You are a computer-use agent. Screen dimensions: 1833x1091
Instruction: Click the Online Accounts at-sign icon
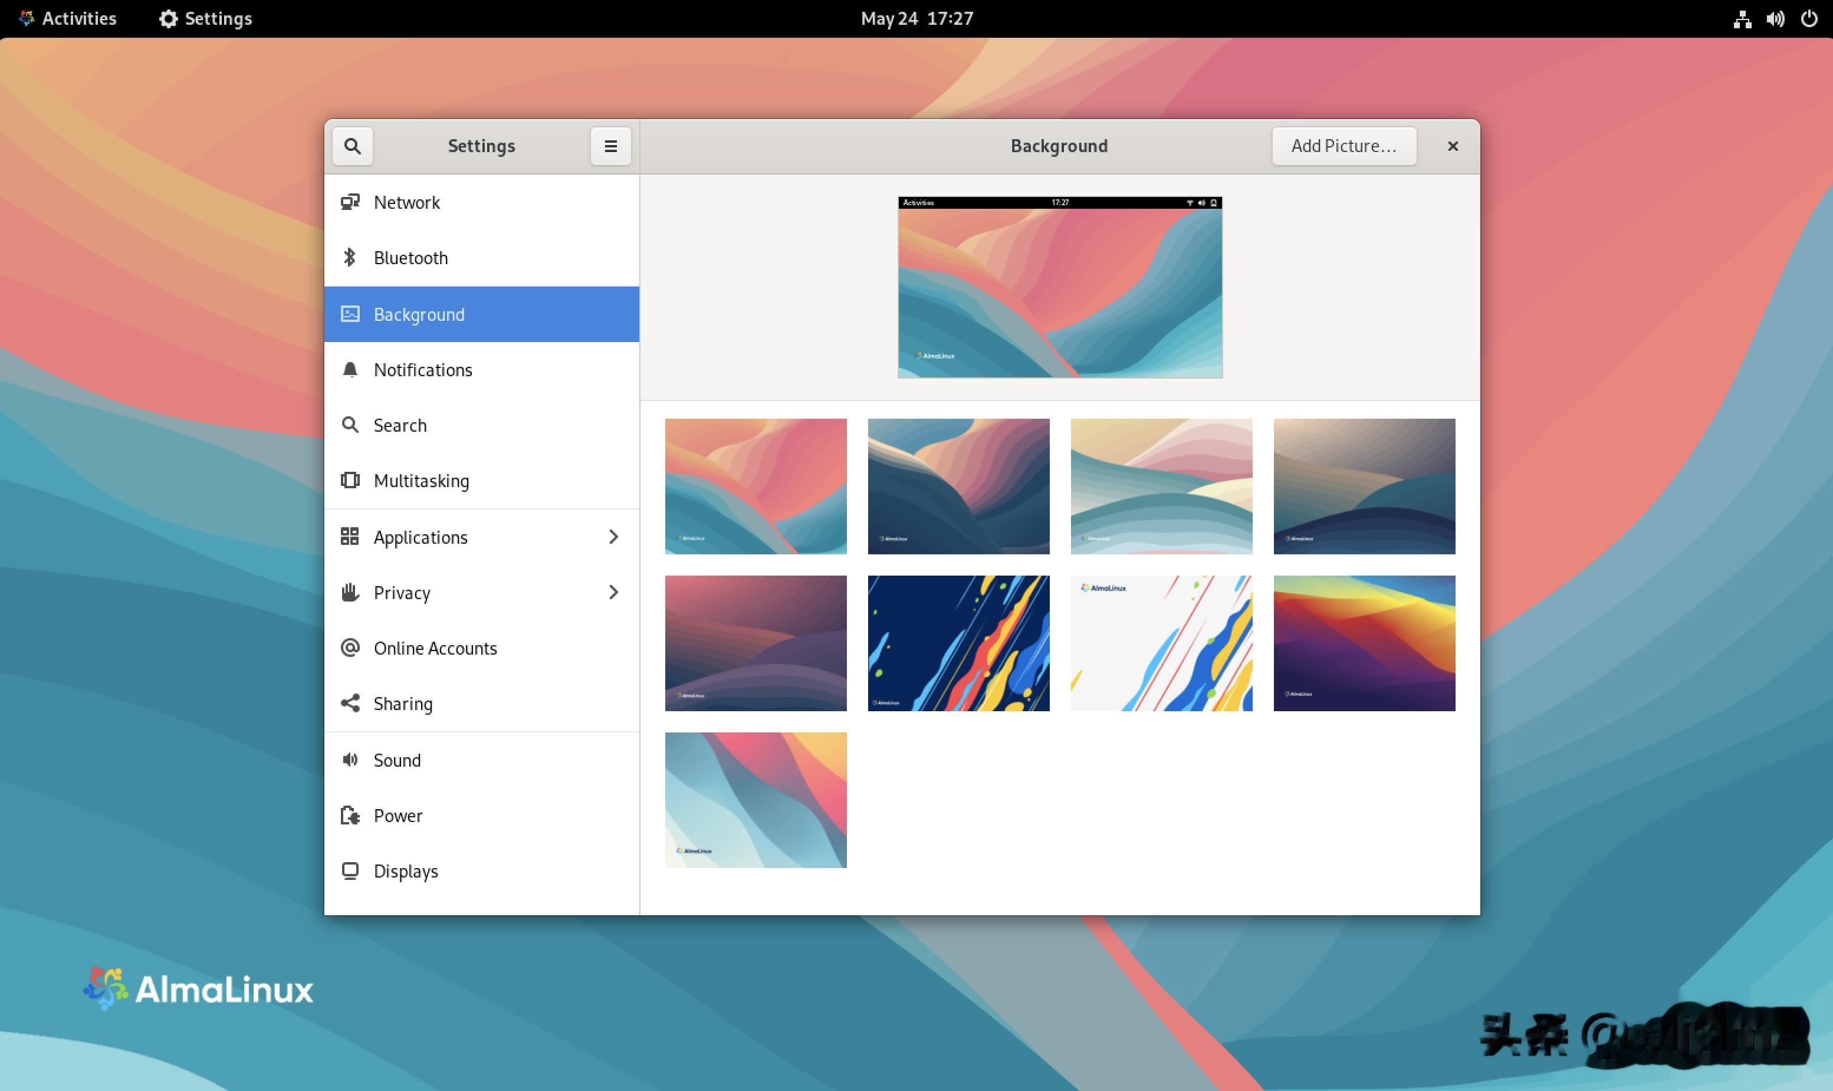click(x=350, y=648)
